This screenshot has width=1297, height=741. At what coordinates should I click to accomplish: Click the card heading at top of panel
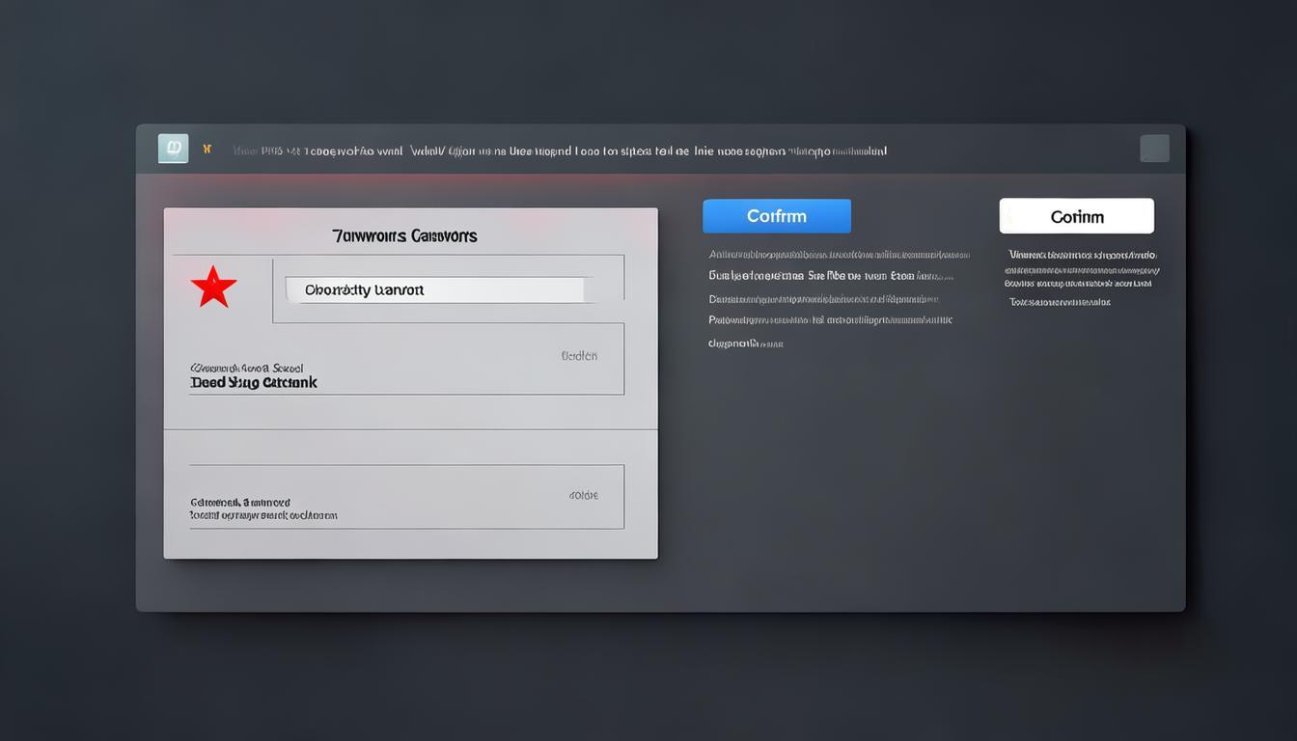click(404, 235)
